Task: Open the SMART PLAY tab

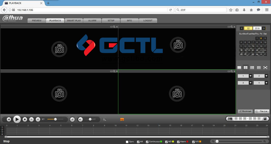Action: point(74,21)
